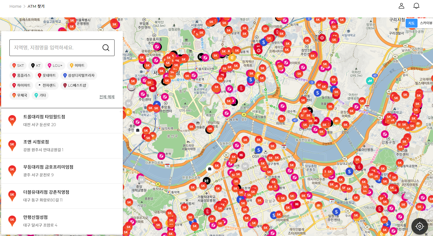Image resolution: width=433 pixels, height=236 pixels.
Task: Toggle the 홈플러스 filter chip
Action: pyautogui.click(x=22, y=75)
